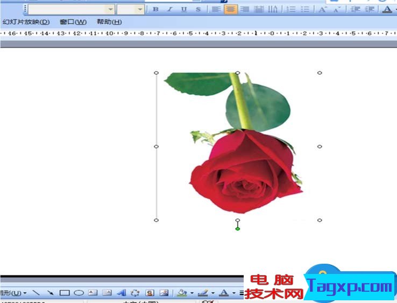Change text direction icon

point(273,9)
